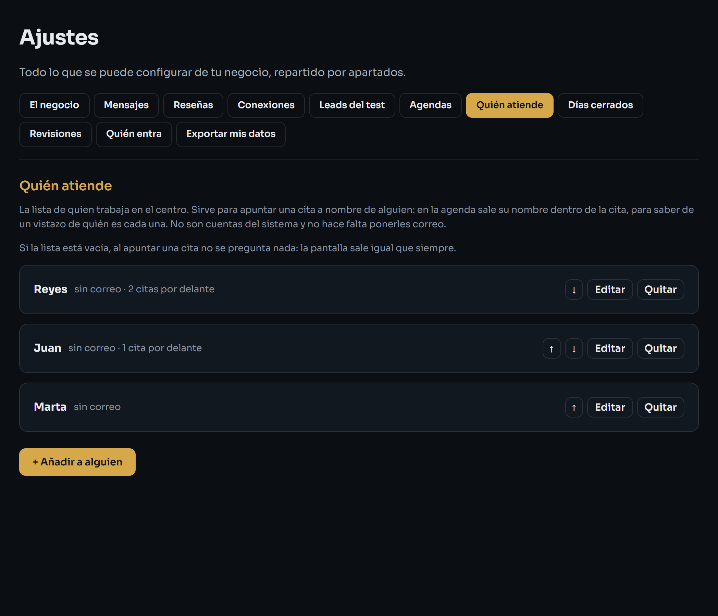Select the Leads del test tab
Viewport: 718px width, 616px height.
[x=352, y=105]
